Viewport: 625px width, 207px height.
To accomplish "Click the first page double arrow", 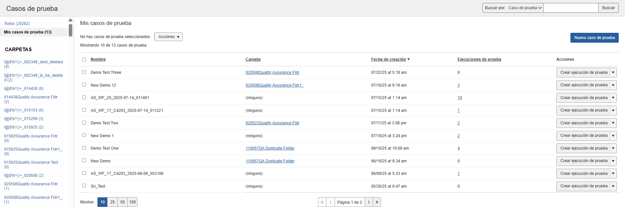I will point(322,202).
